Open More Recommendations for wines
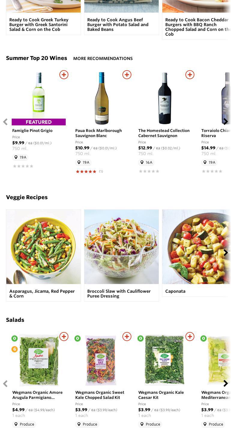This screenshot has width=231, height=428. tap(103, 58)
